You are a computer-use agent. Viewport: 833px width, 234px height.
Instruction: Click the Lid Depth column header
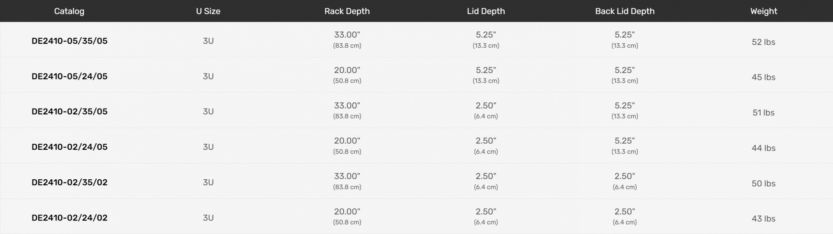pyautogui.click(x=485, y=11)
